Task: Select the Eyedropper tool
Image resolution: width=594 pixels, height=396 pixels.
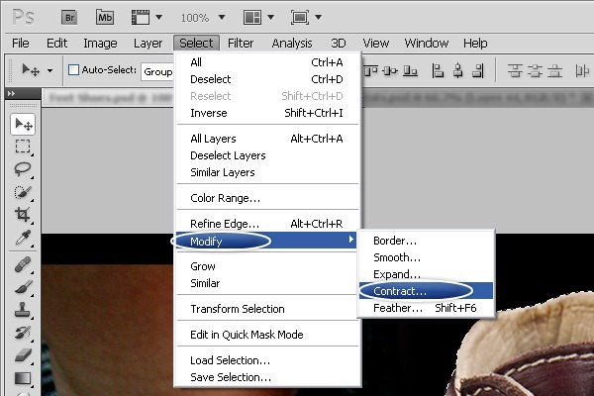Action: coord(23,238)
